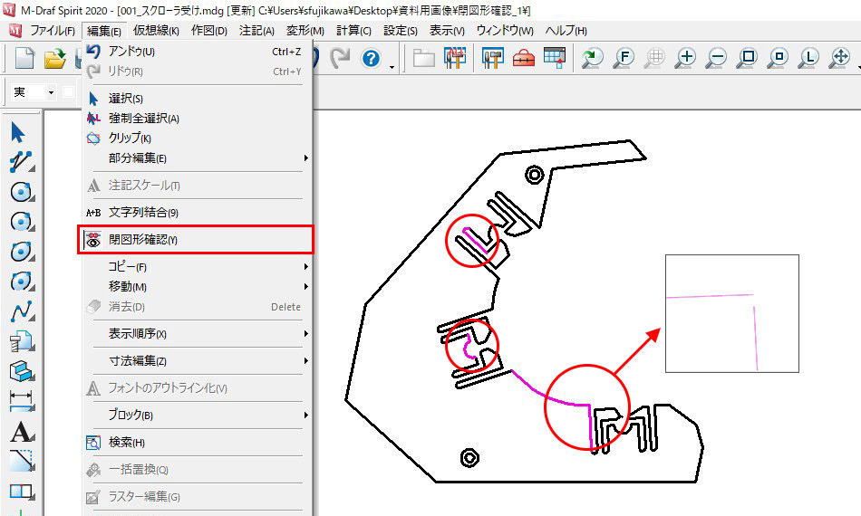Choose 選択(S) from the edit menu
This screenshot has height=516, width=861.
(198, 99)
